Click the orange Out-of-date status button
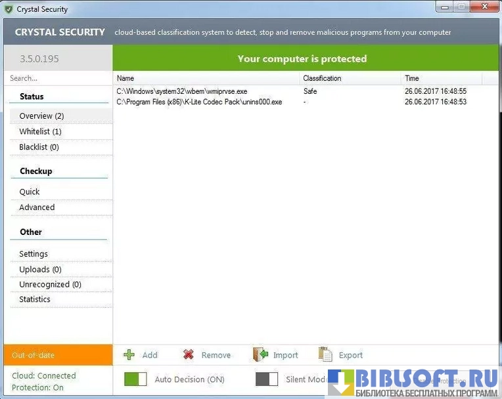 [58, 355]
